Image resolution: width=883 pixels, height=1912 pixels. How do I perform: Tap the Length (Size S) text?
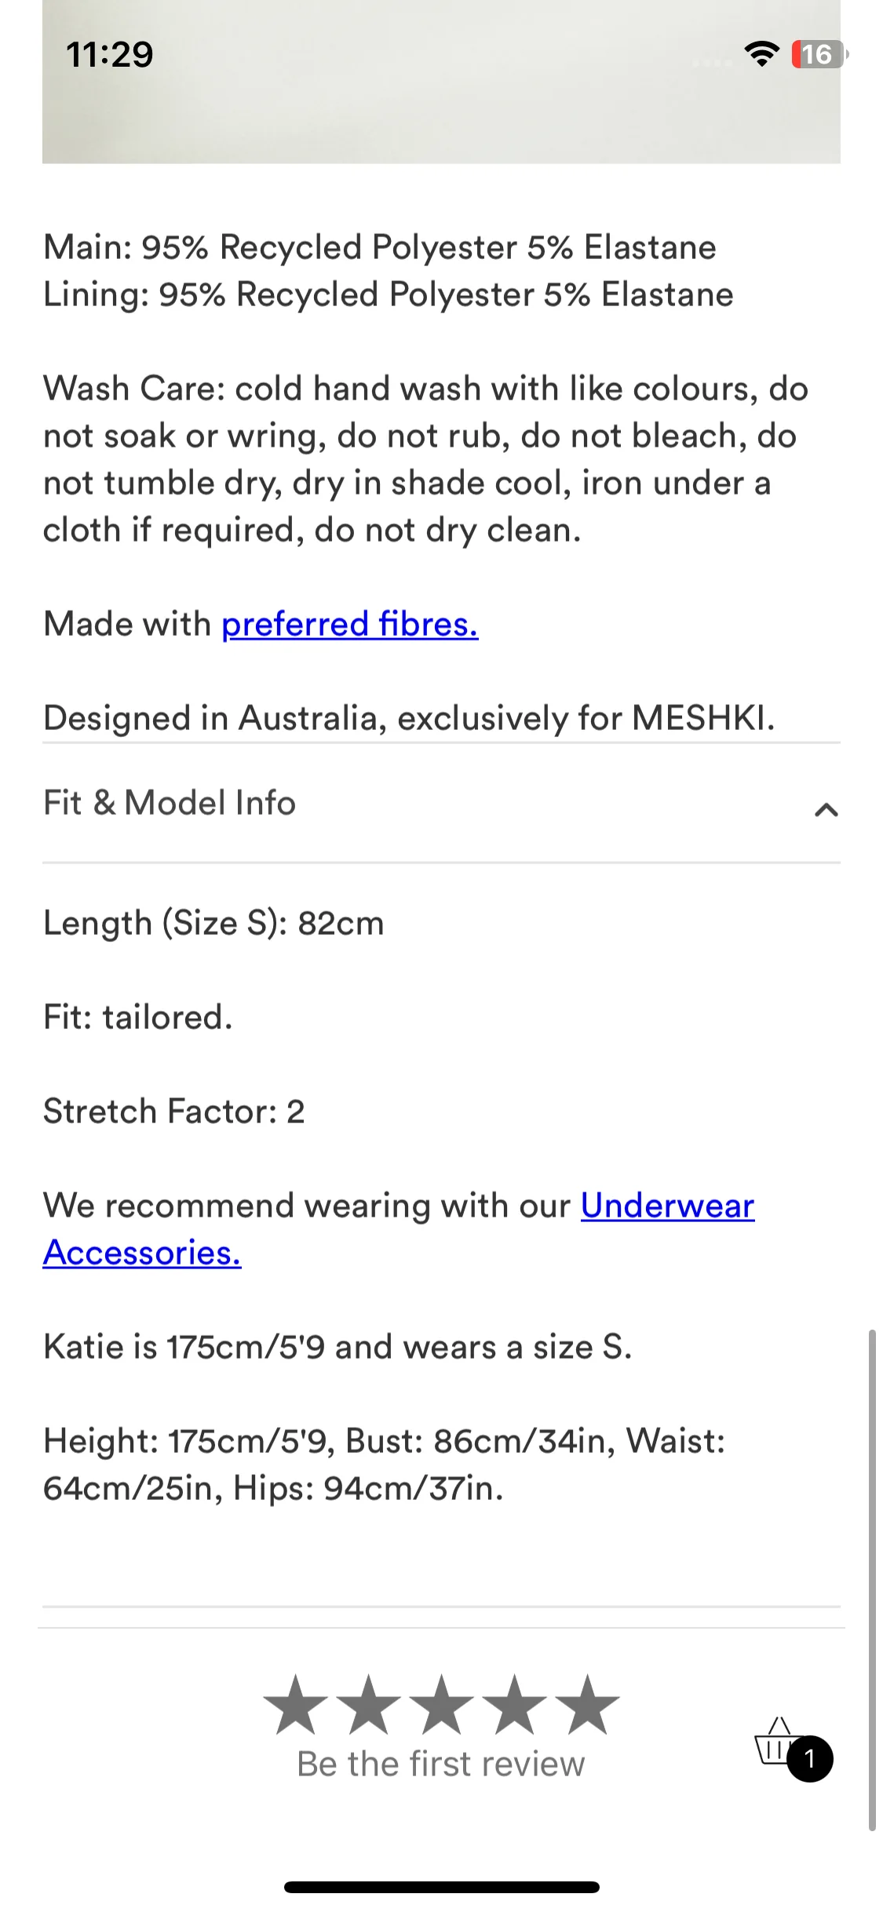213,924
